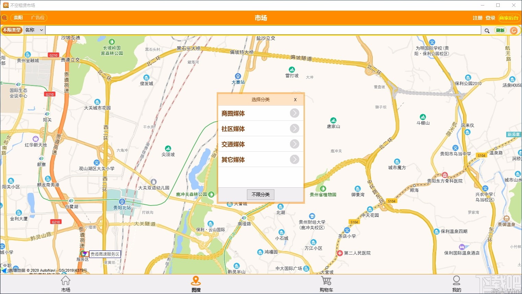Image resolution: width=522 pixels, height=294 pixels.
Task: Click the 大关双语幼儿园 gray marker
Action: click(154, 182)
